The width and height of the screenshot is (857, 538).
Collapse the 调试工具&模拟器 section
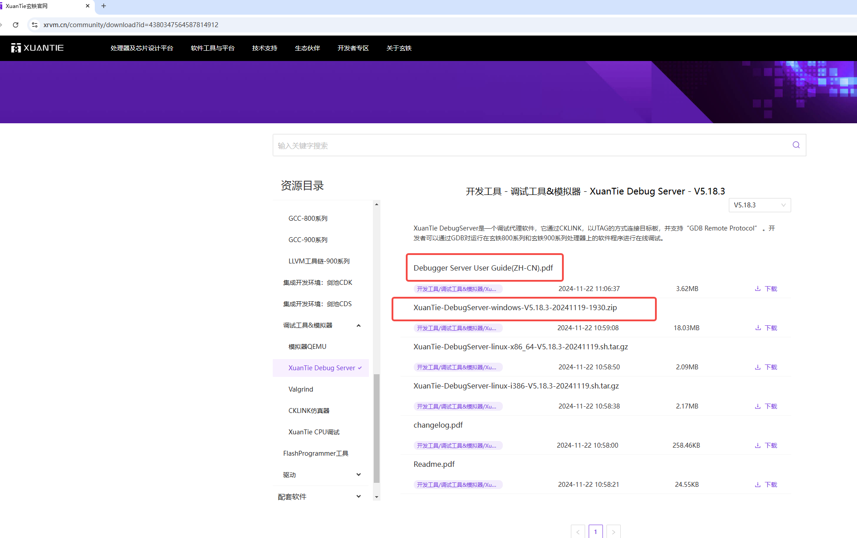(359, 326)
